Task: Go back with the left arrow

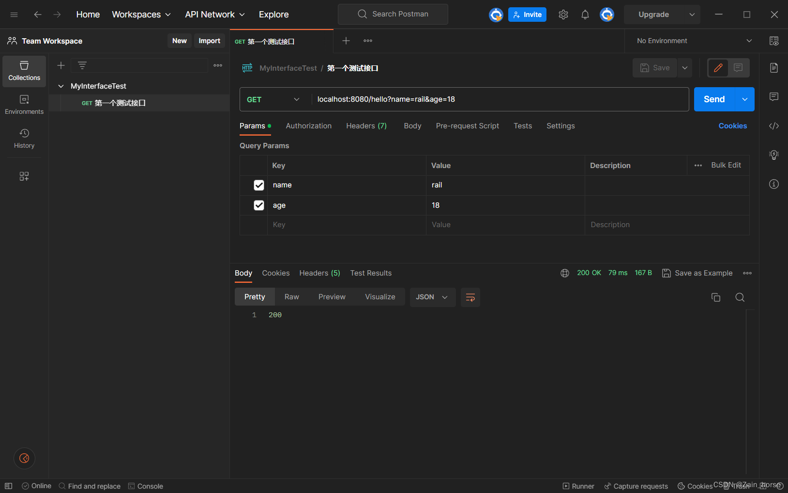Action: 38,15
